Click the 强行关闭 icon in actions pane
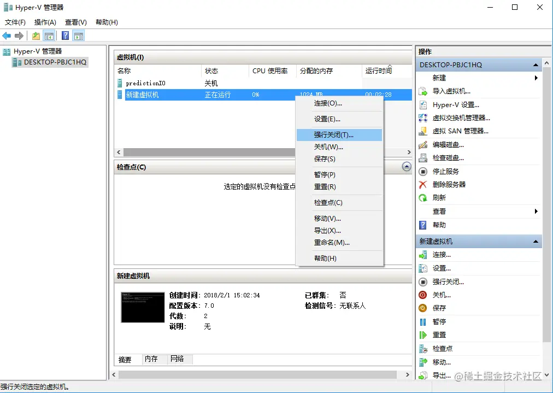 (423, 282)
